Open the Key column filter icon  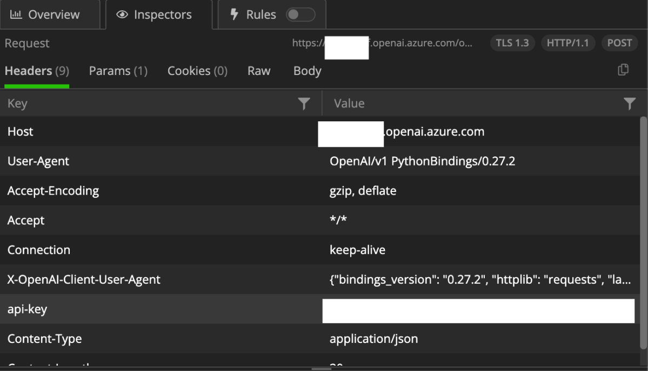point(304,104)
